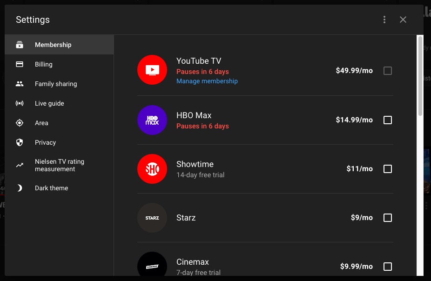Viewport: 431px width, 281px height.
Task: Tick the Starz add-on checkbox
Action: pyautogui.click(x=388, y=218)
